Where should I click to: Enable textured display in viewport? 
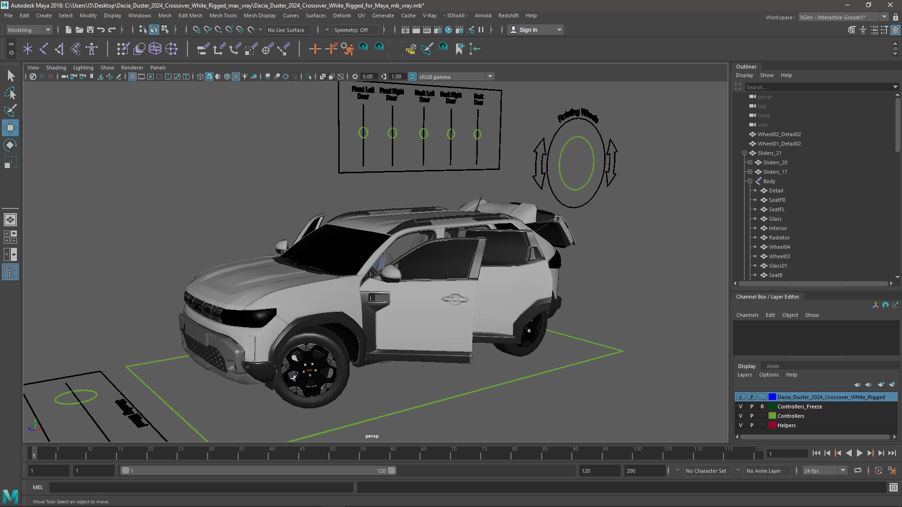pos(236,77)
